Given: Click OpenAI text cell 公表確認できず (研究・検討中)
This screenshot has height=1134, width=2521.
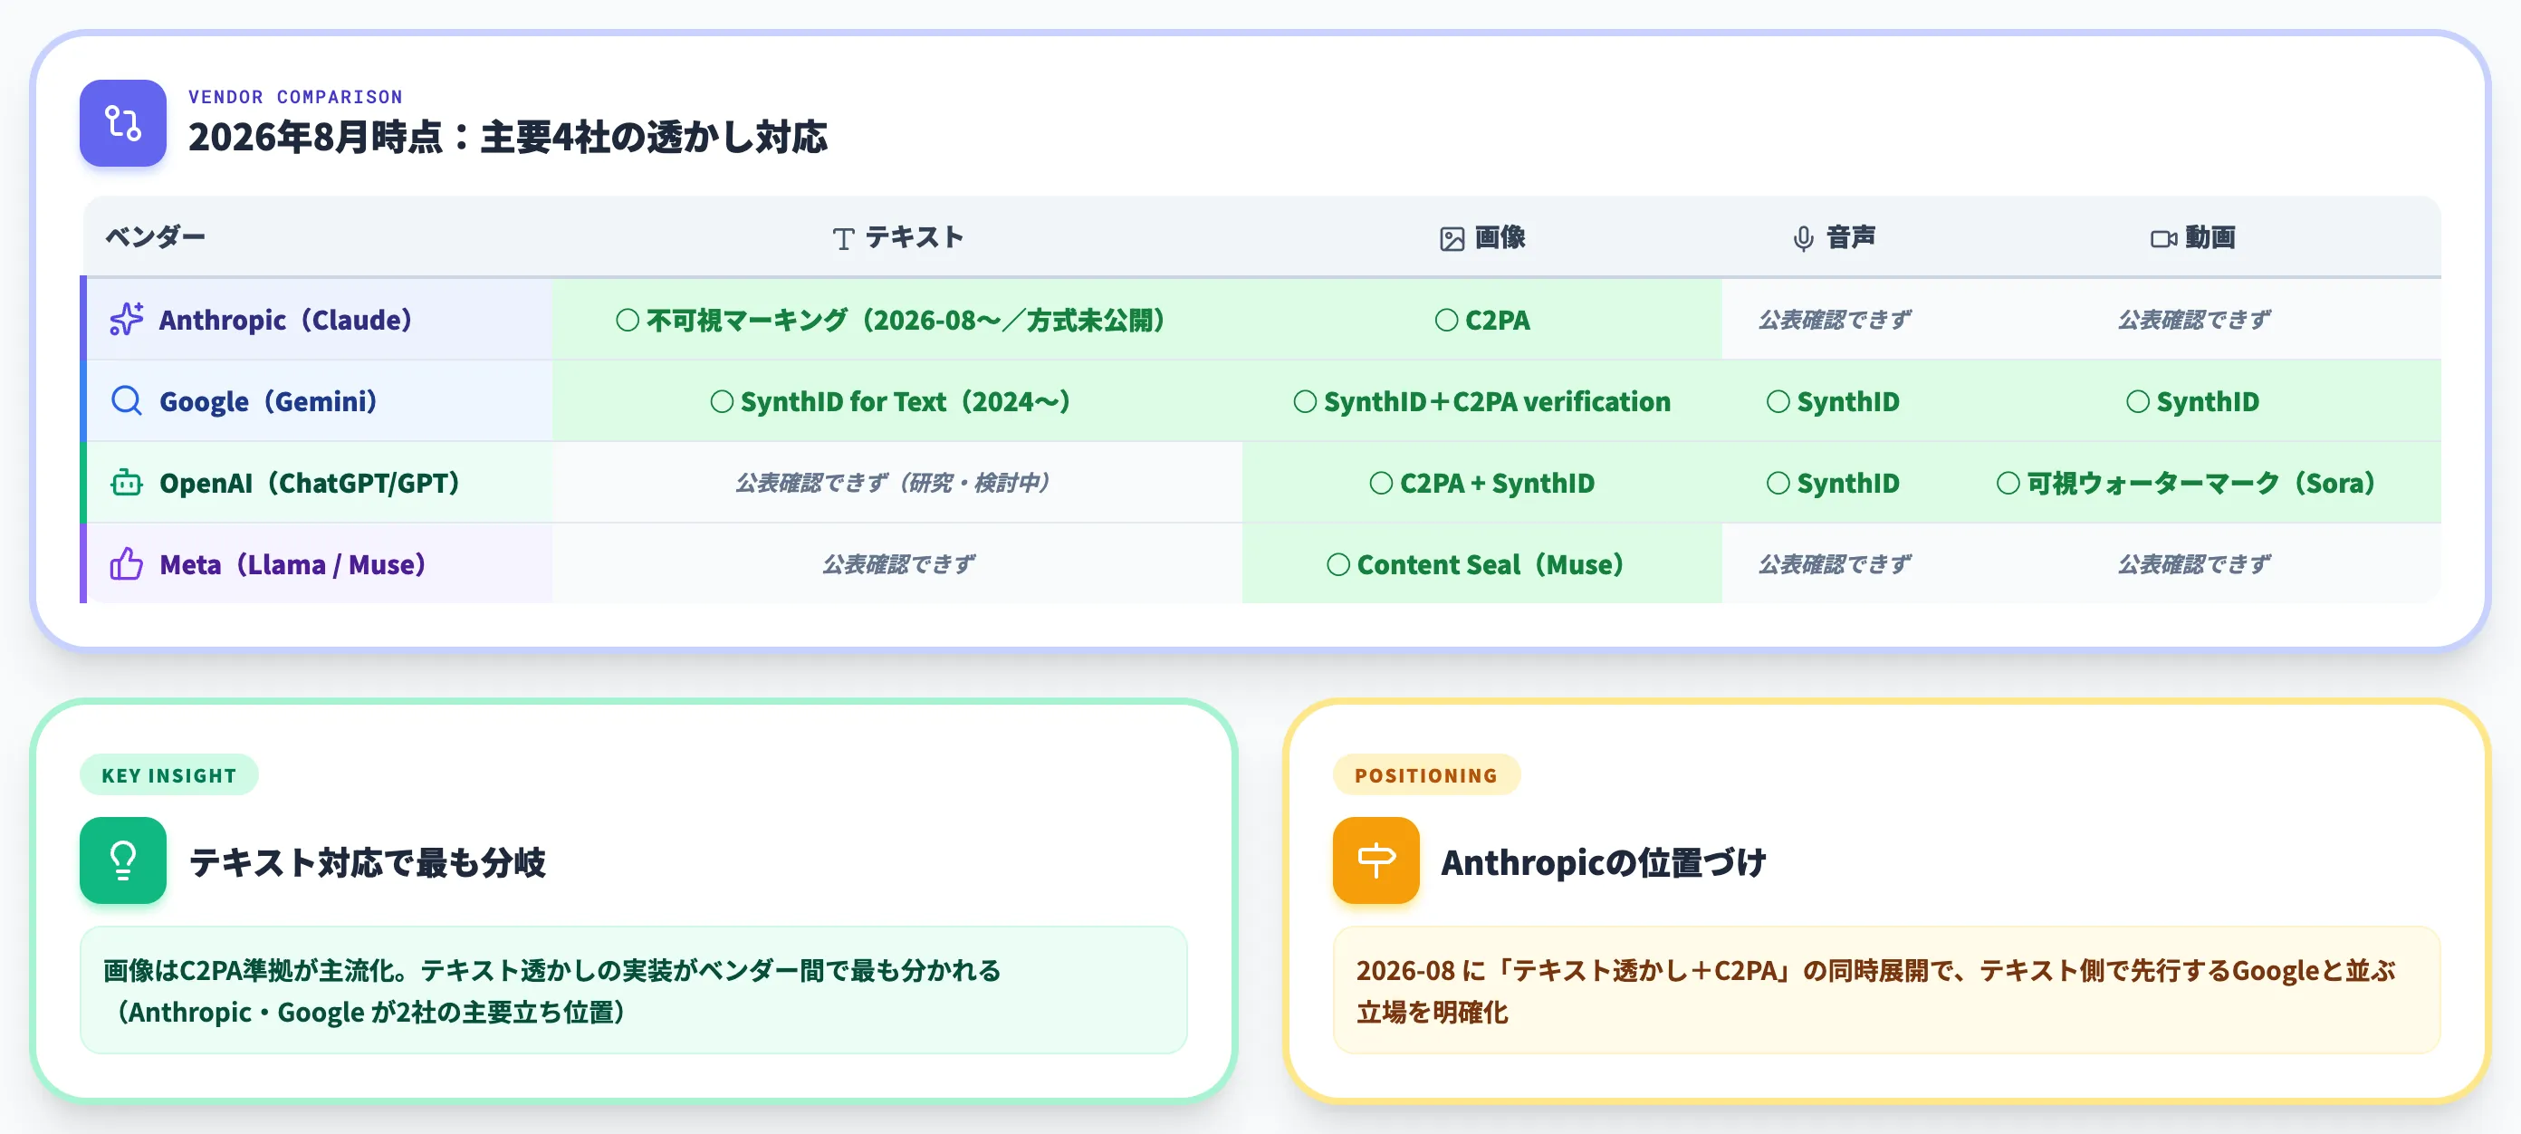Looking at the screenshot, I should [x=897, y=483].
